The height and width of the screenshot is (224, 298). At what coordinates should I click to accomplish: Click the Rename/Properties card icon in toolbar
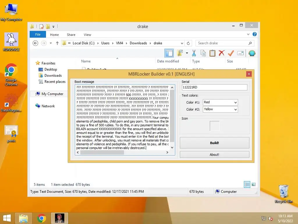(x=240, y=53)
